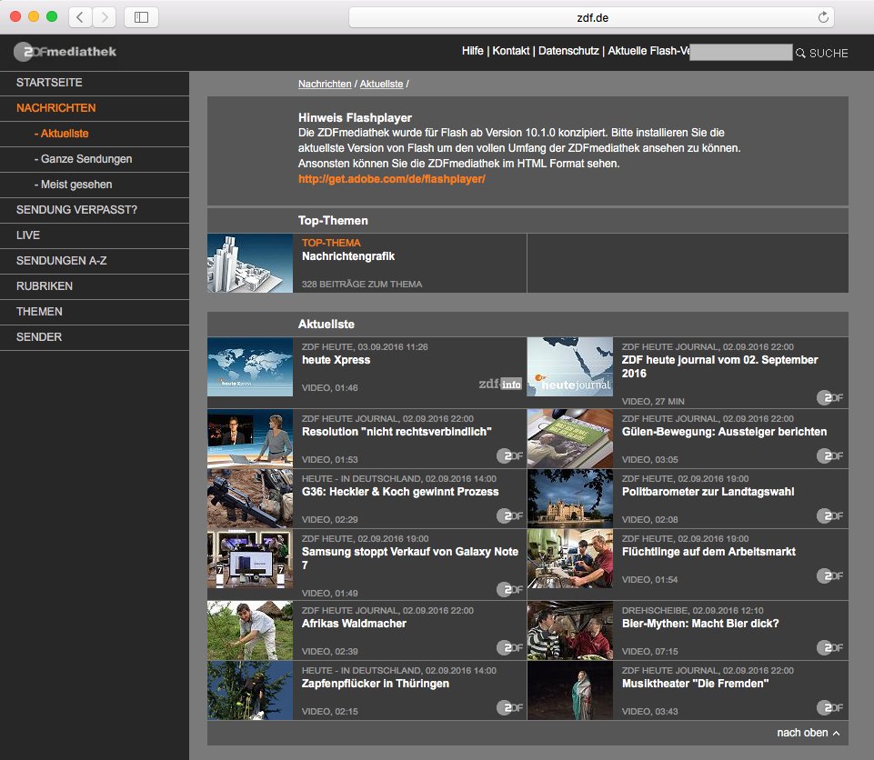The image size is (874, 760).
Task: Open SENDER in sidebar
Action: (x=95, y=337)
